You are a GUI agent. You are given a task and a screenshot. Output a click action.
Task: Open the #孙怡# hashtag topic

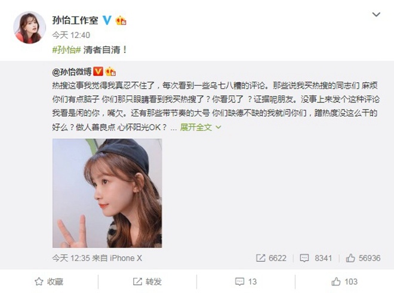pos(66,50)
